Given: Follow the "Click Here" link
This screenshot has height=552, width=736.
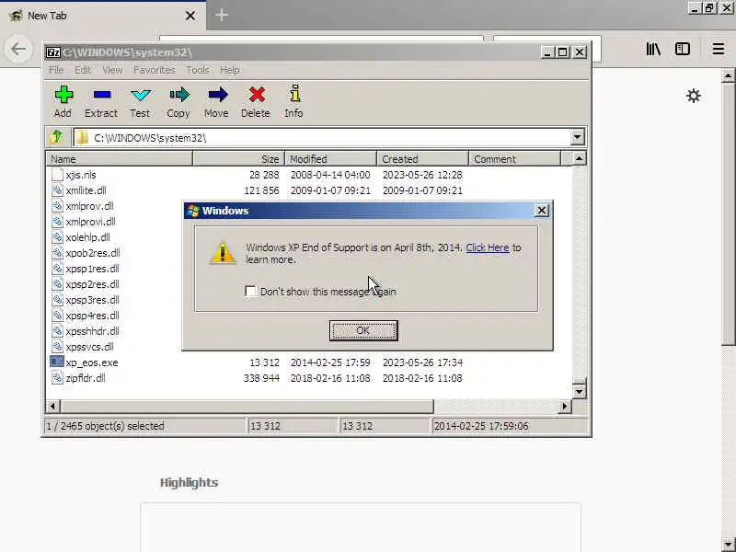Looking at the screenshot, I should 488,247.
